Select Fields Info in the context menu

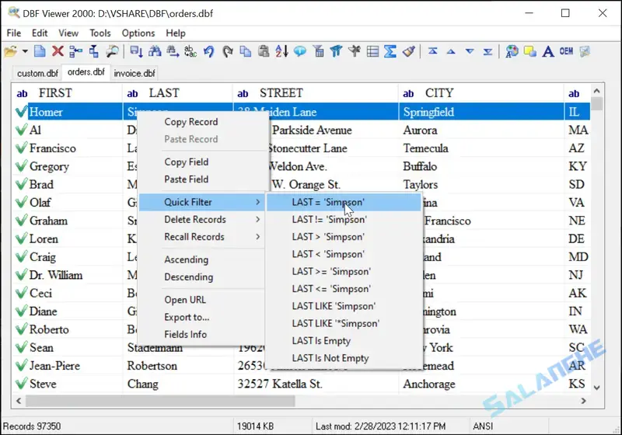[201, 334]
